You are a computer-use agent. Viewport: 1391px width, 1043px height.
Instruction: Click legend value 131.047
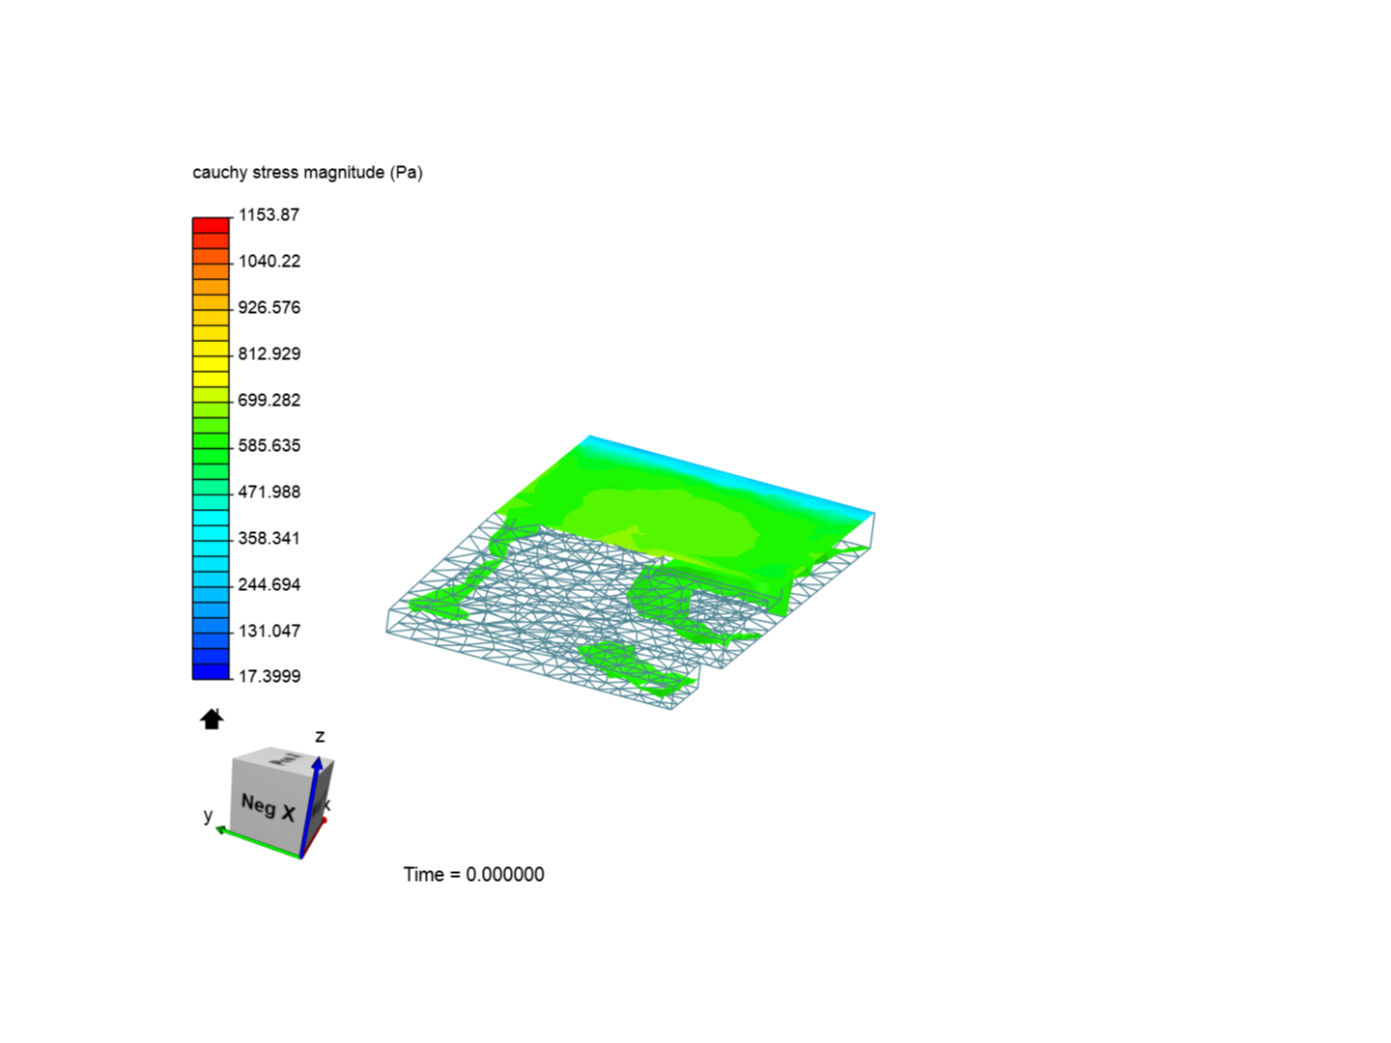point(270,631)
